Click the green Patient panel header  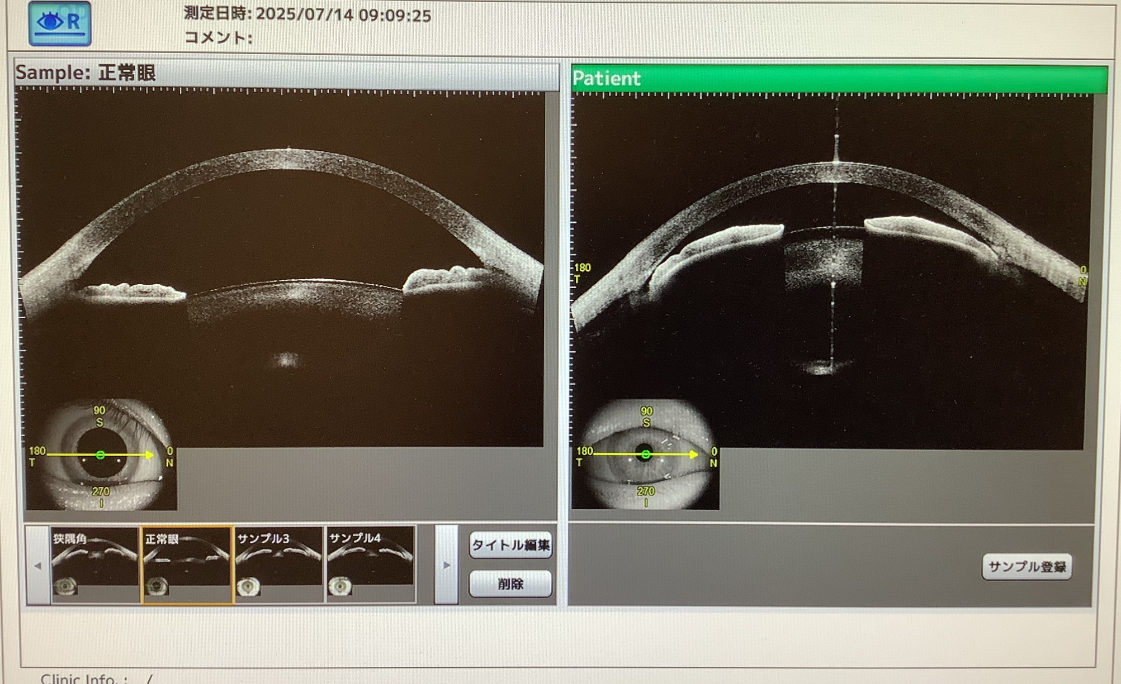tap(839, 79)
